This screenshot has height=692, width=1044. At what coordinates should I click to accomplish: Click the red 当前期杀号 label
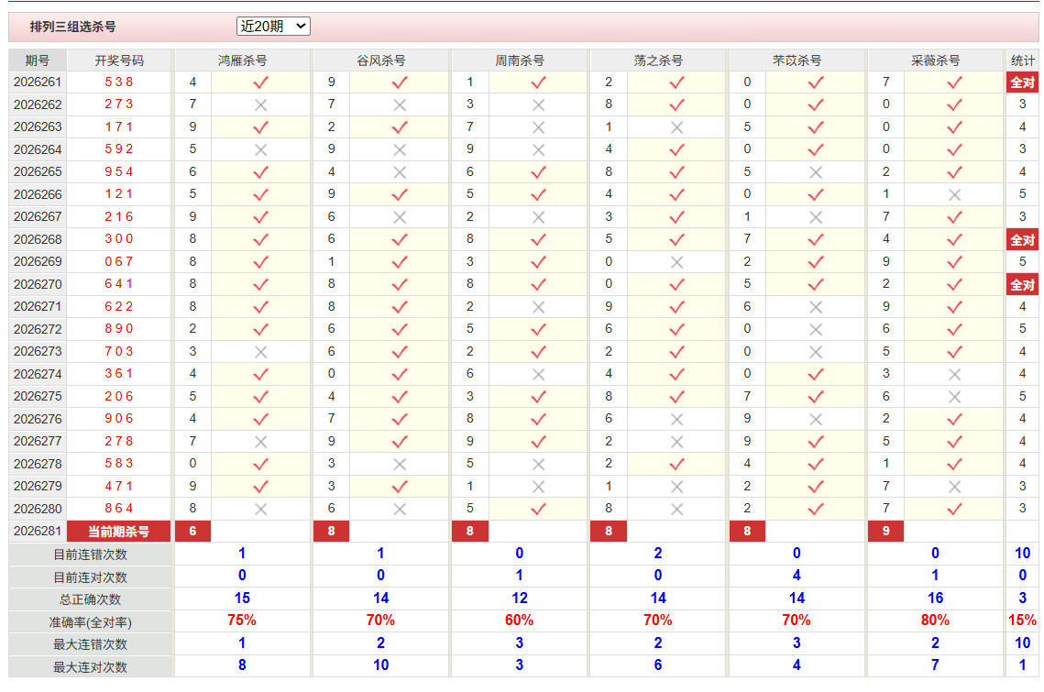coord(119,532)
